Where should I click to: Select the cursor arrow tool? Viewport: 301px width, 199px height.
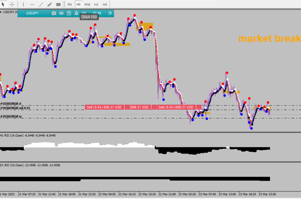click(3, 4)
